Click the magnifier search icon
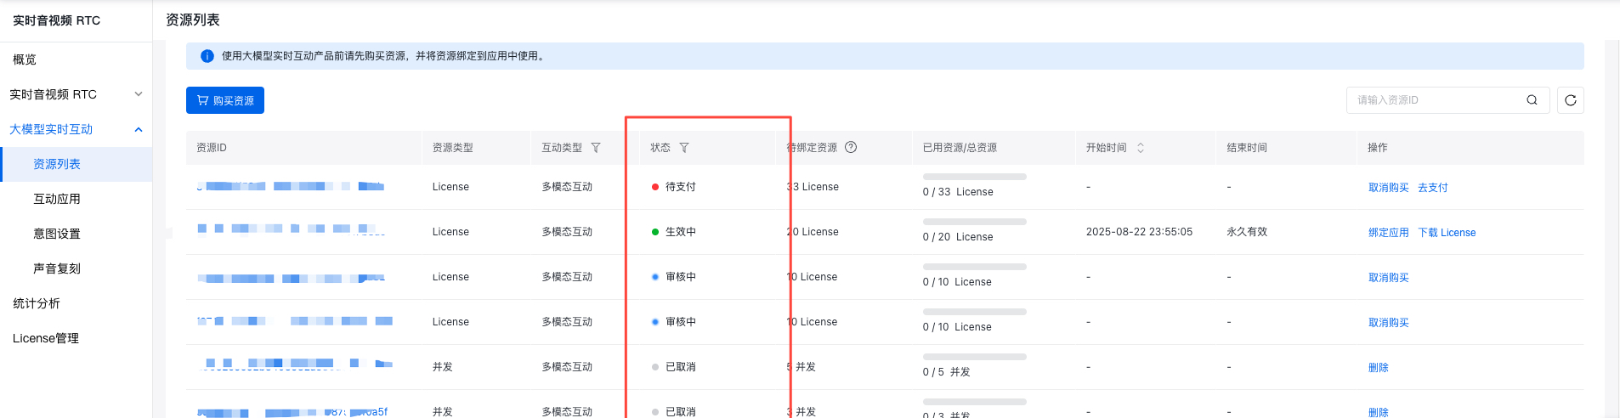Screen dimensions: 1620x418 (x=1532, y=100)
